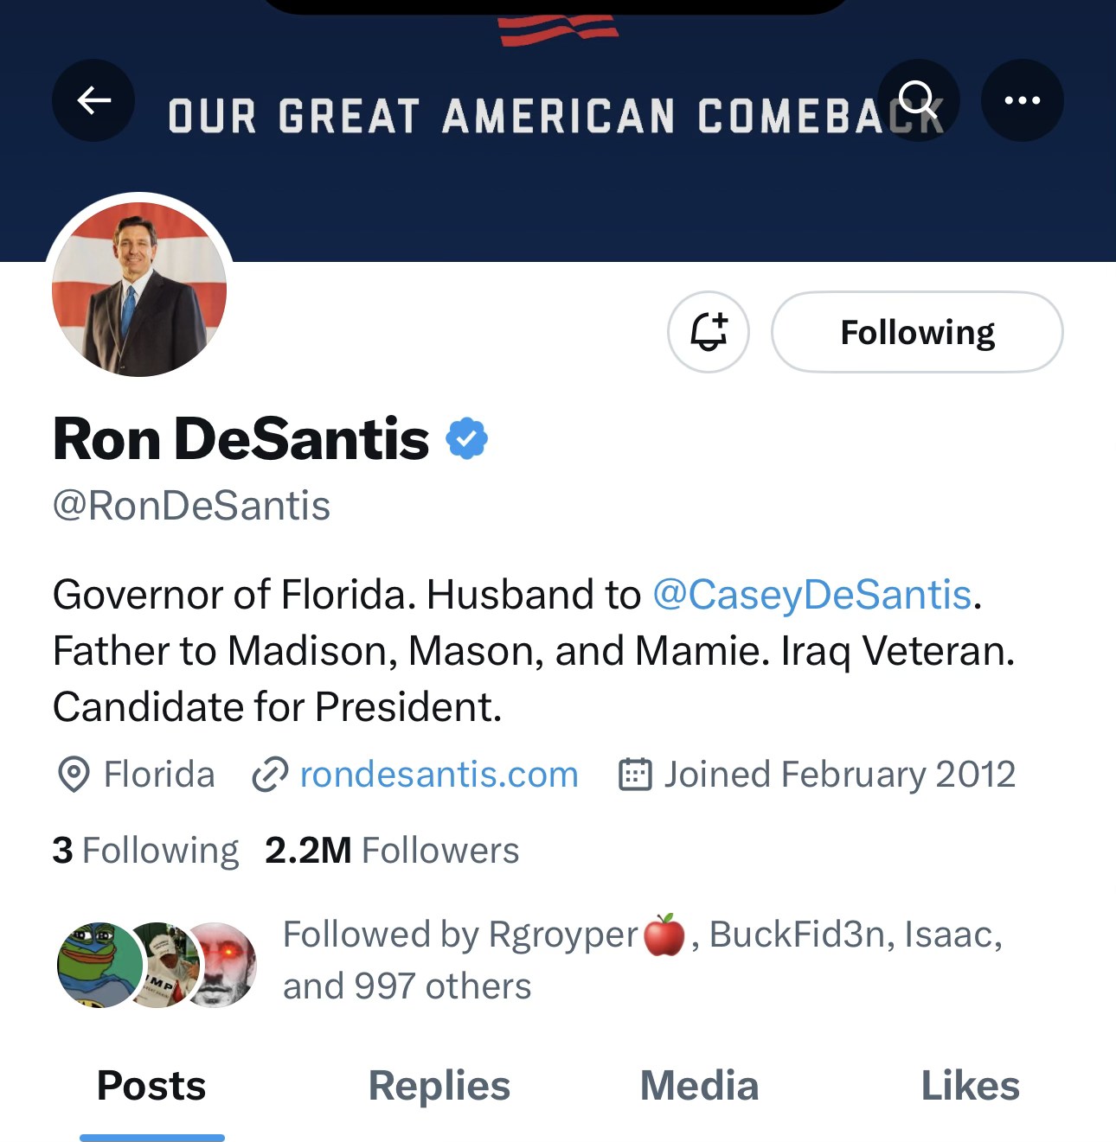The width and height of the screenshot is (1116, 1142).
Task: Switch to the Replies tab
Action: click(x=439, y=1086)
